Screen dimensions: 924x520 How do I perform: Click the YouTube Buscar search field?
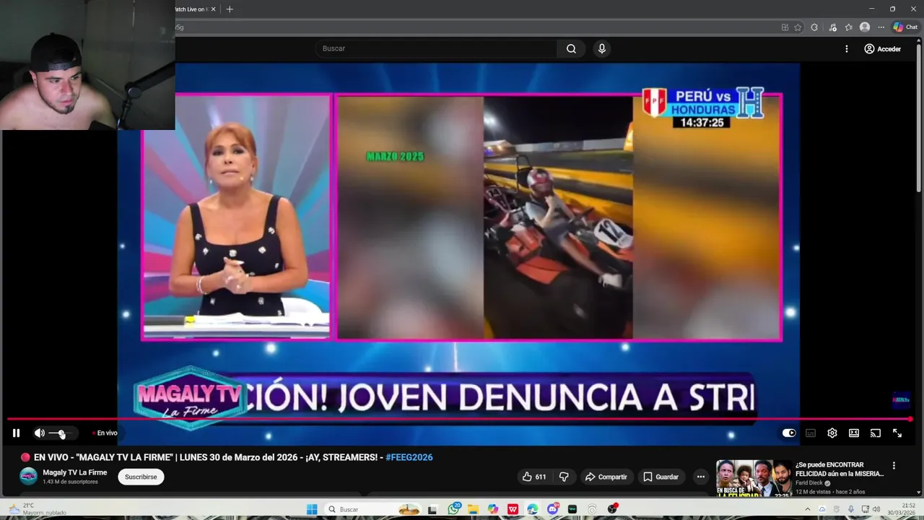435,48
